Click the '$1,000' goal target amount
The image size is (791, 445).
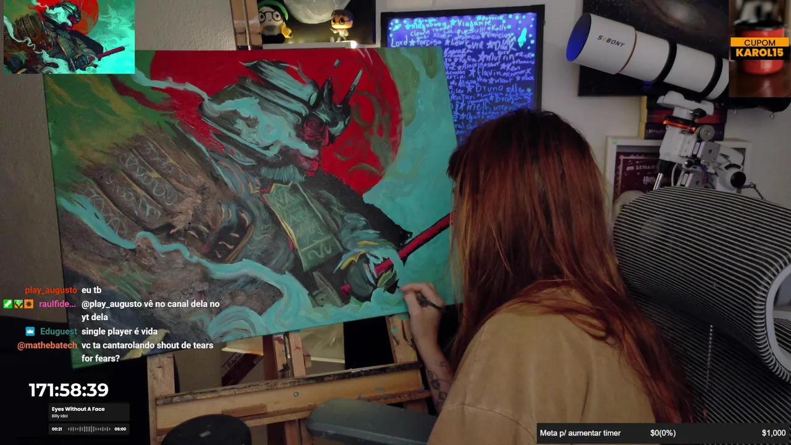tap(774, 433)
